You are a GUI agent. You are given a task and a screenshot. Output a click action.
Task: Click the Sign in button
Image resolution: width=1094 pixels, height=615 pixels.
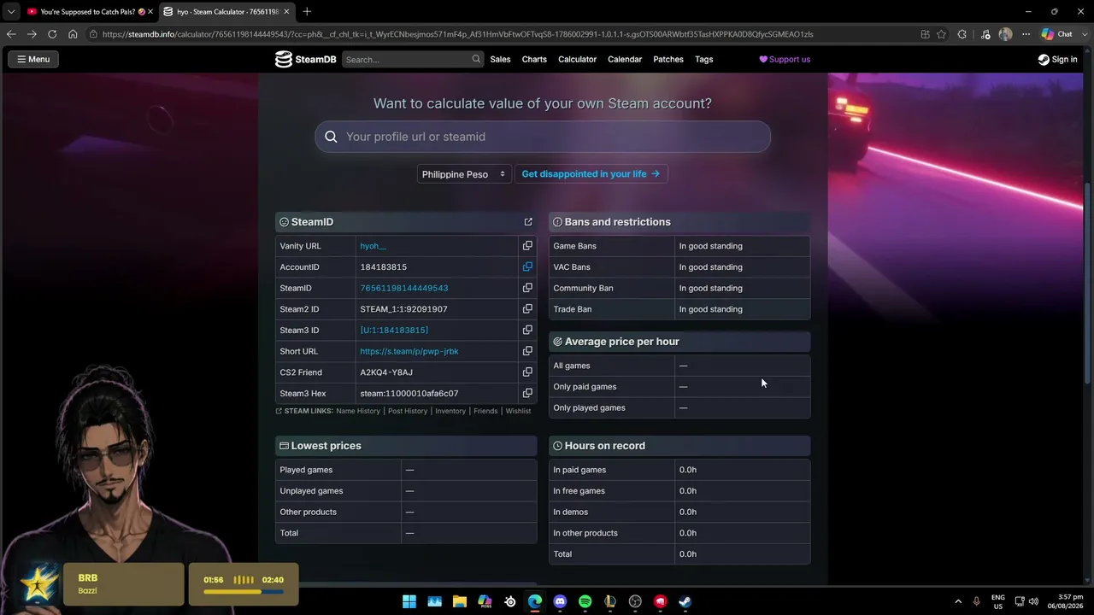coord(1058,59)
